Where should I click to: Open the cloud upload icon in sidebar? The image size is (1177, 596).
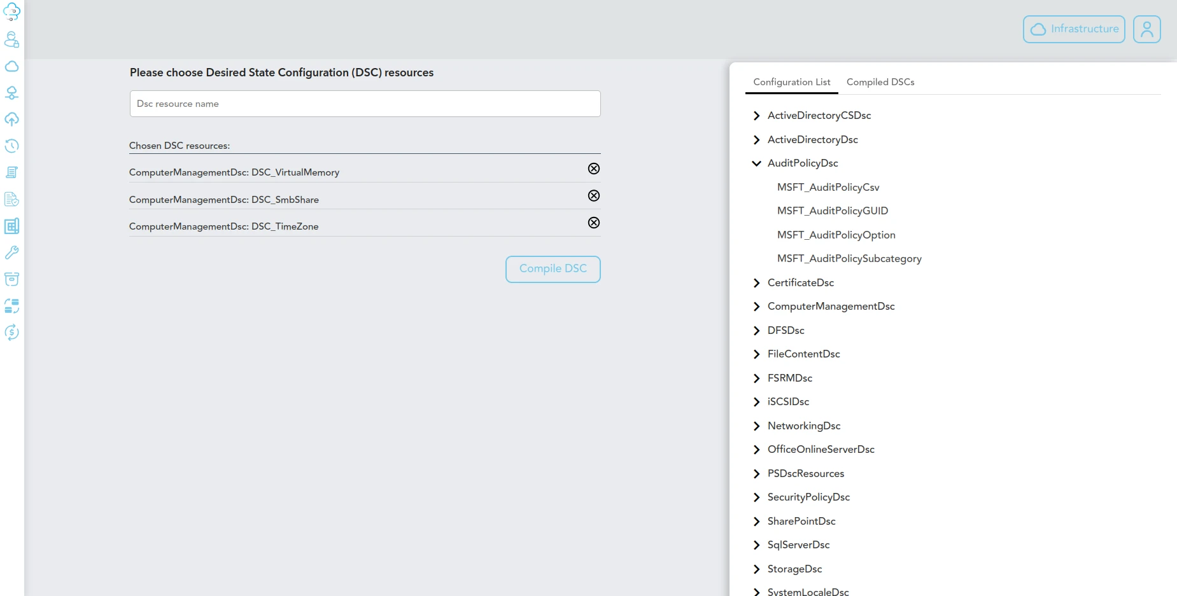coord(11,120)
